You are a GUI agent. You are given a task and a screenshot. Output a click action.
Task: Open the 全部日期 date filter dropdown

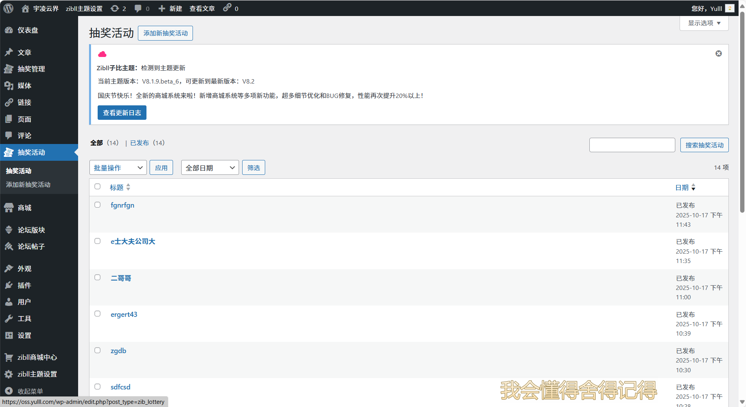click(210, 168)
